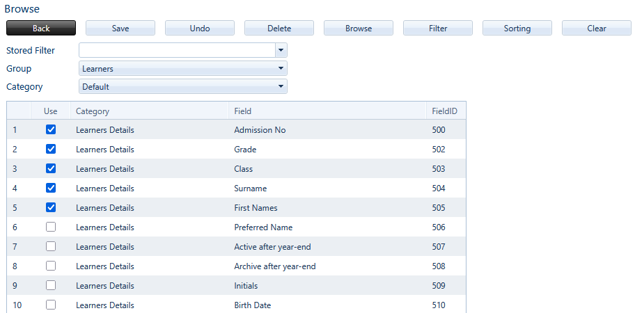Uncheck Use for Grade field
635x313 pixels.
coord(51,149)
